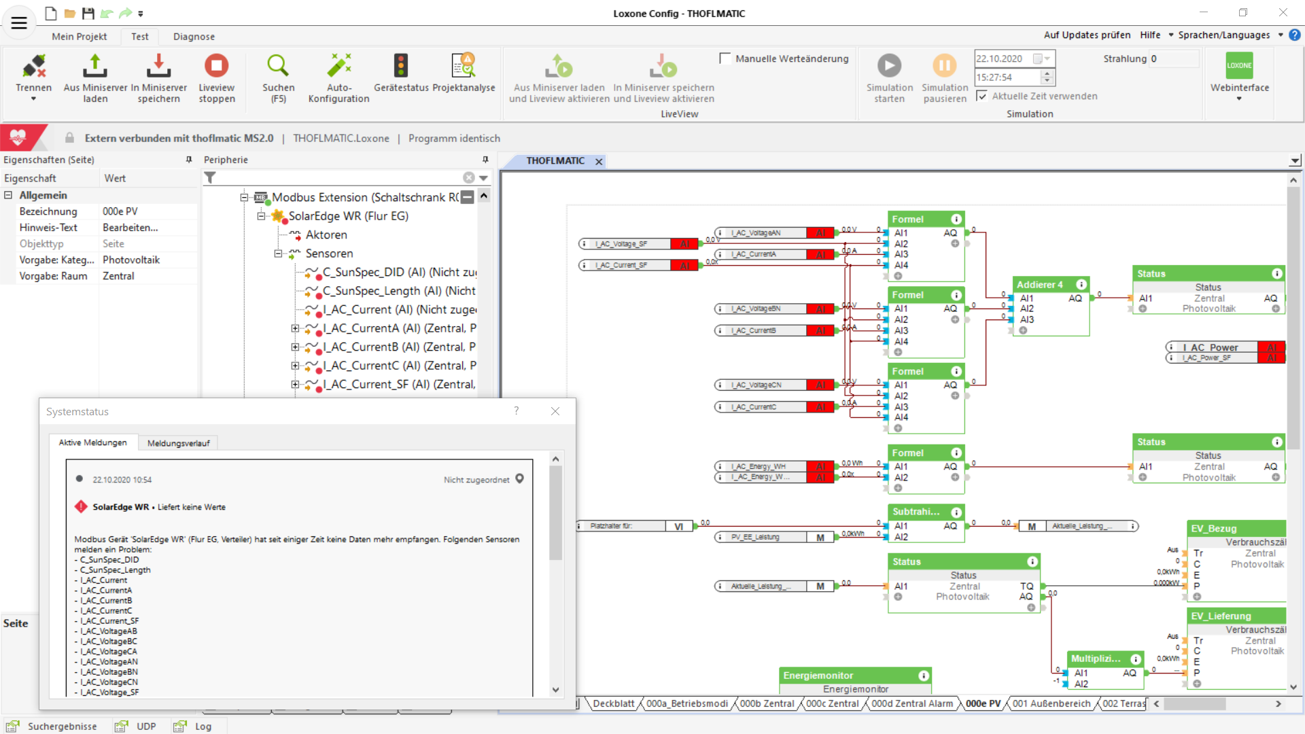Open the Diagnose ribbon tab
1305x734 pixels.
194,37
